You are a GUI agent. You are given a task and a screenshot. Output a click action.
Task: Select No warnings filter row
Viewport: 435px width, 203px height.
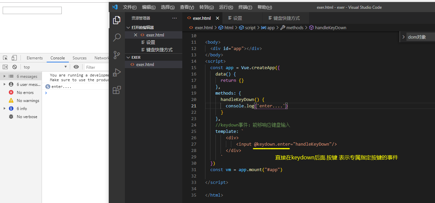[21, 101]
